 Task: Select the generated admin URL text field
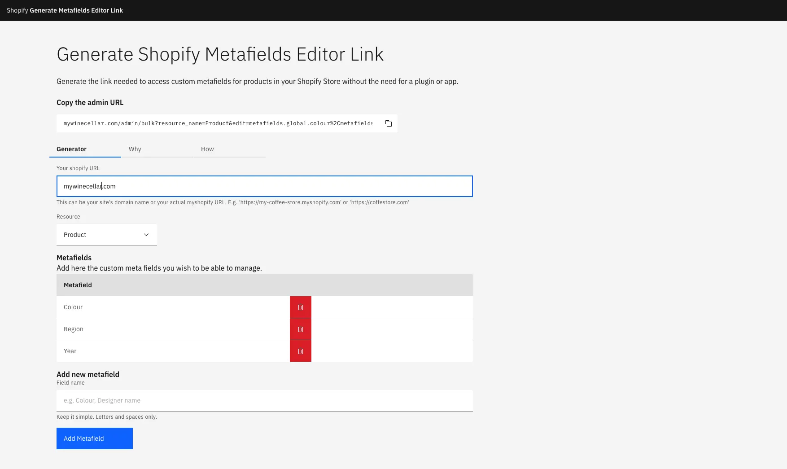pyautogui.click(x=218, y=123)
